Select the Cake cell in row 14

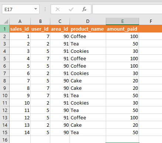tap(88, 125)
